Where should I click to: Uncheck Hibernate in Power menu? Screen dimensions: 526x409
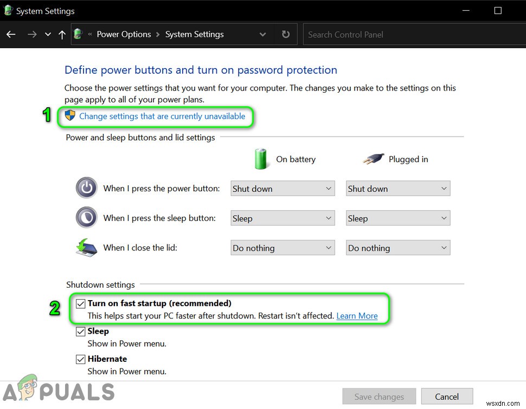[x=81, y=359]
